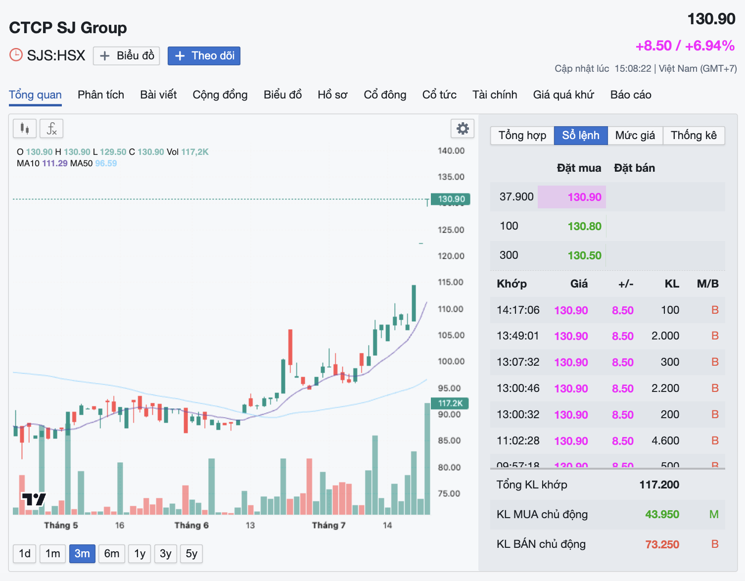Click the trade row at 13:00:32
Image resolution: width=745 pixels, height=581 pixels.
(x=607, y=415)
